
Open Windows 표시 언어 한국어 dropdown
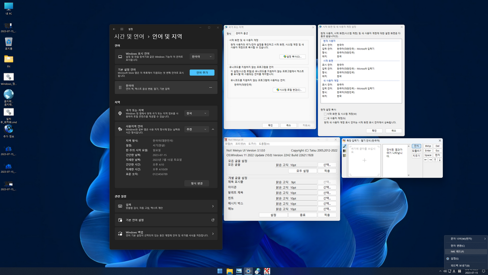point(202,57)
